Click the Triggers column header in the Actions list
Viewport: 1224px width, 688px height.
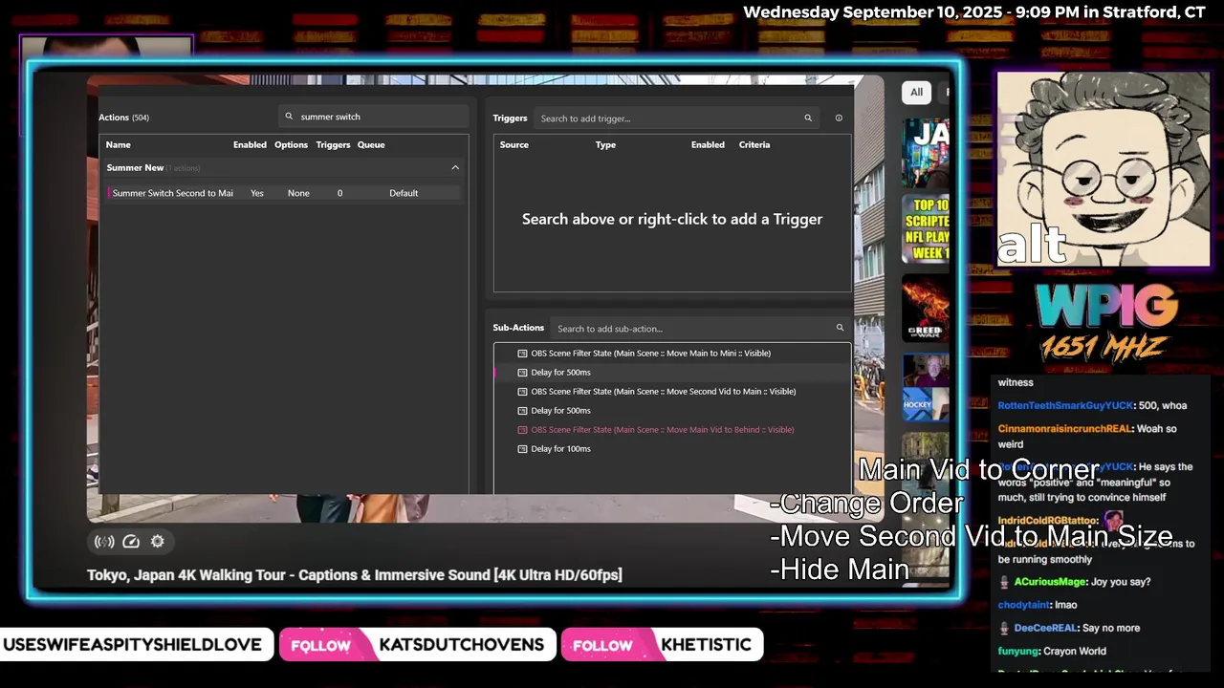point(333,145)
